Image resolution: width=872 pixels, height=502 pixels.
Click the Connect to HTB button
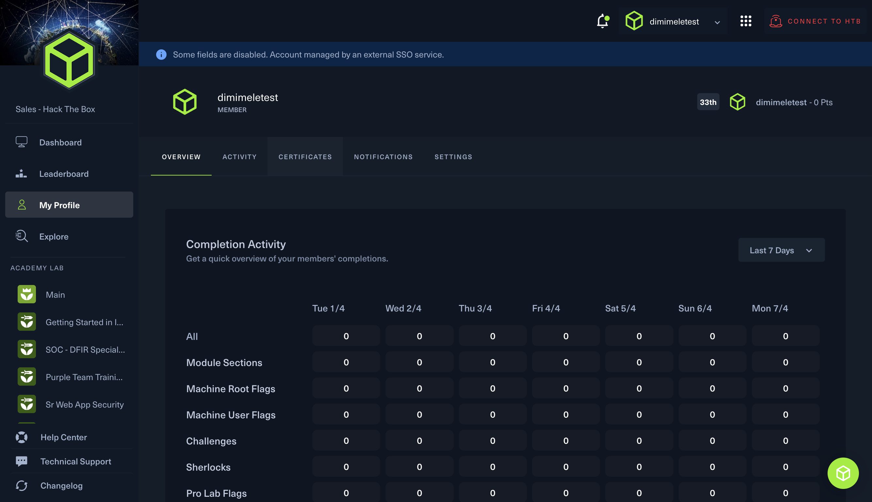pos(815,21)
